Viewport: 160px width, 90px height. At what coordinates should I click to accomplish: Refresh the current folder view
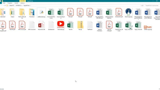(143, 5)
